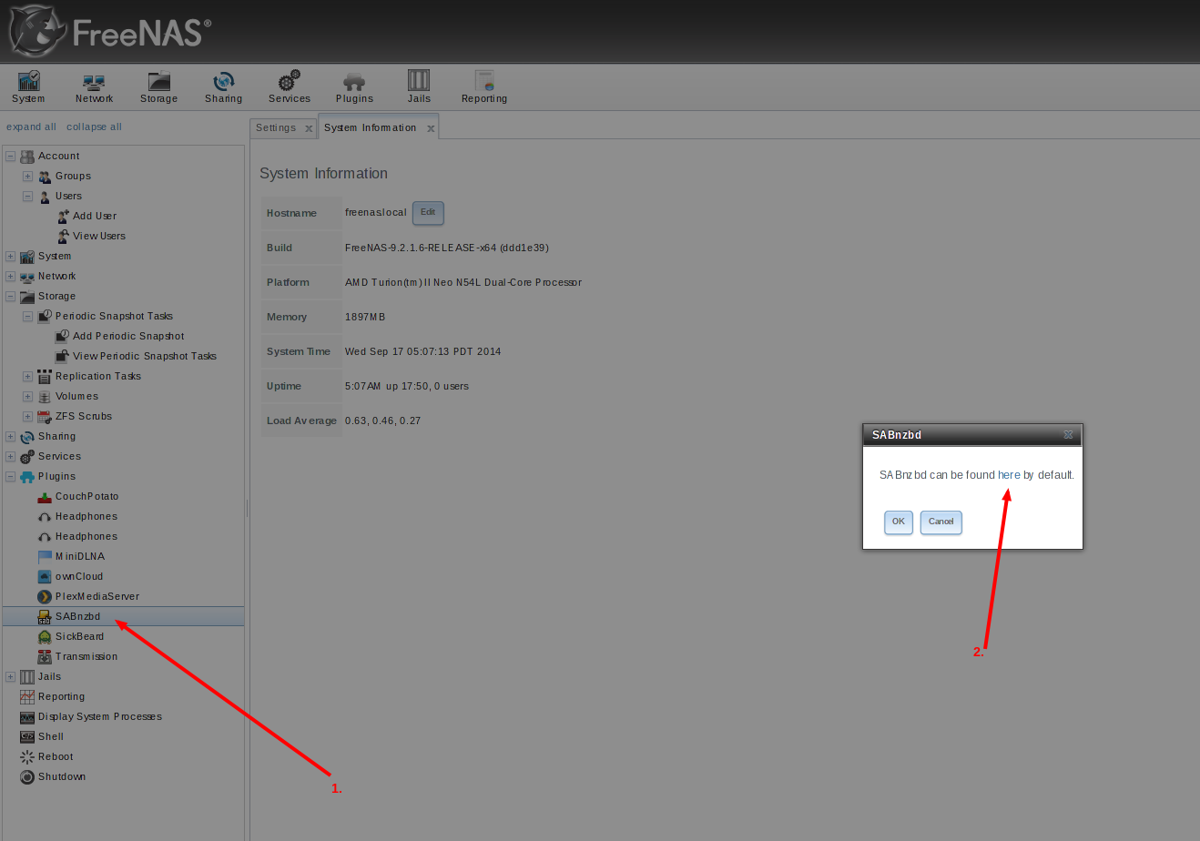Click the SickBeard plugin icon
Image resolution: width=1200 pixels, height=841 pixels.
click(x=45, y=637)
